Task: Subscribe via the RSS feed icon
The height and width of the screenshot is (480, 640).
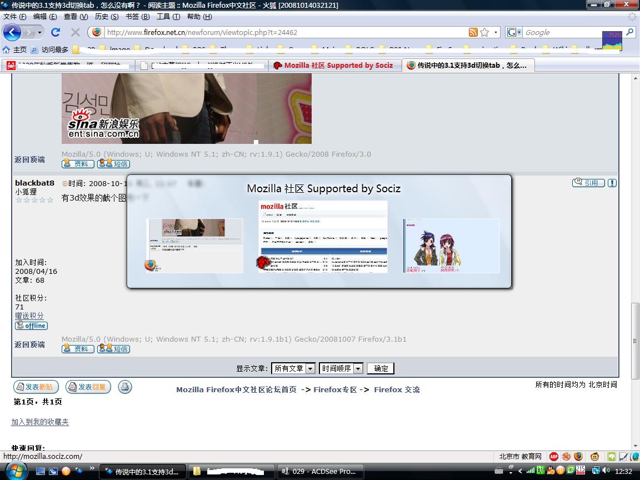Action: (473, 32)
